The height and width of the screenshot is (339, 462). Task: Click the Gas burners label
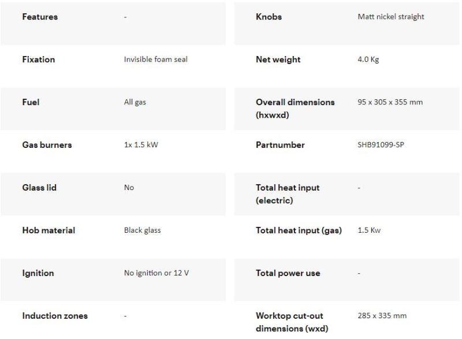point(47,145)
